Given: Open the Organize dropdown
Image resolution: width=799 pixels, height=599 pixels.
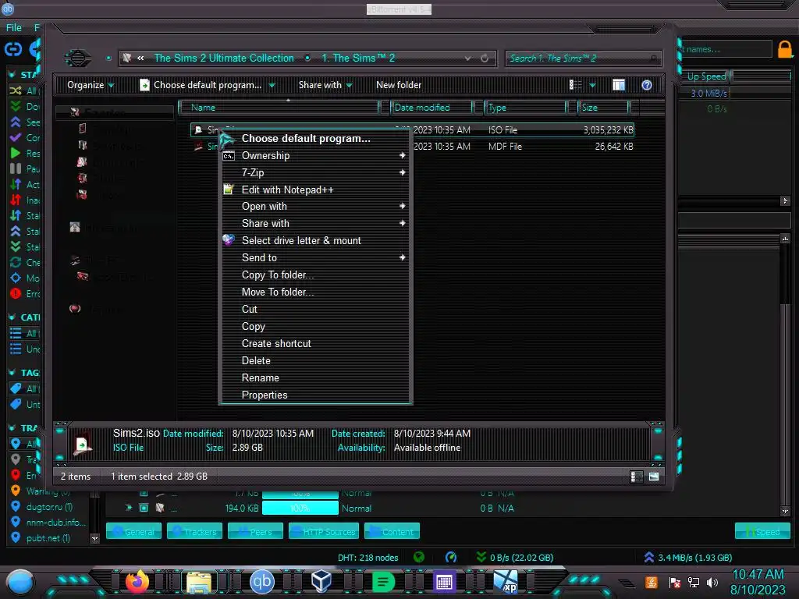Looking at the screenshot, I should click(x=91, y=85).
